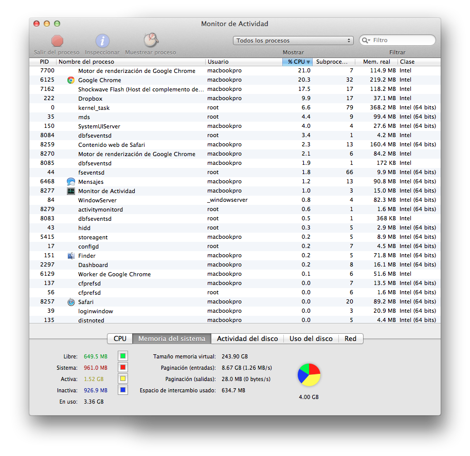Click the 243.90 GB virtual memory value
This screenshot has width=470, height=456.
click(234, 356)
